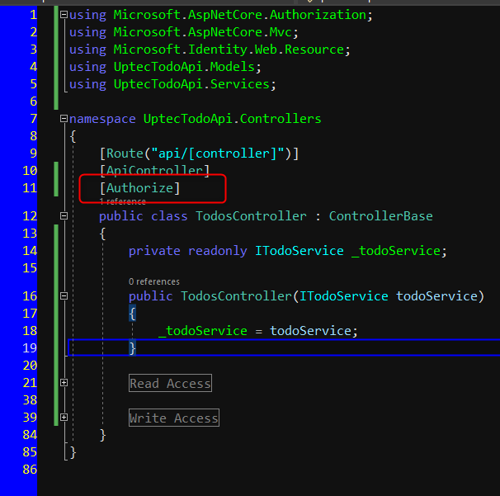The width and height of the screenshot is (500, 496).
Task: Collapse the UptecTodoApi.Controllers namespace block
Action: coord(64,119)
